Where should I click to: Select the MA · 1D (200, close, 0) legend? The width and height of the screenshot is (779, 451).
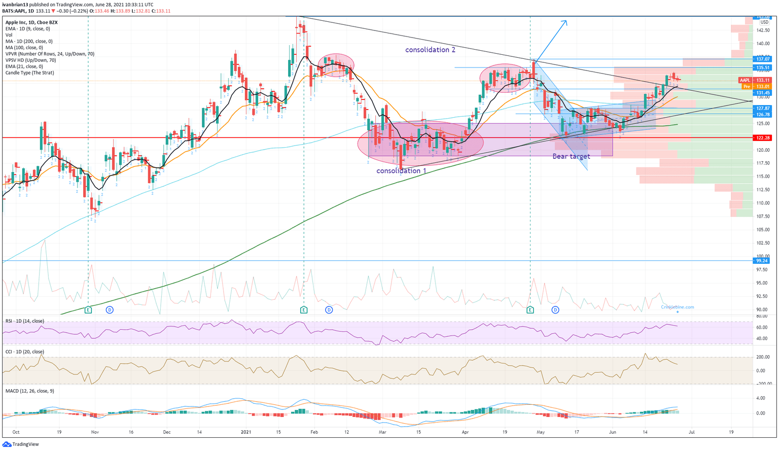[29, 42]
